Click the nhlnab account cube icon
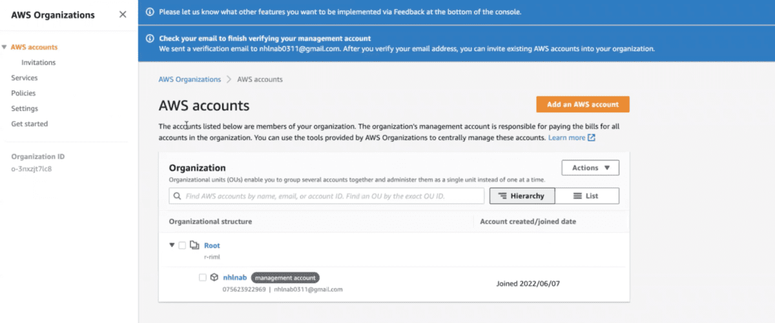The height and width of the screenshot is (323, 775). tap(214, 277)
